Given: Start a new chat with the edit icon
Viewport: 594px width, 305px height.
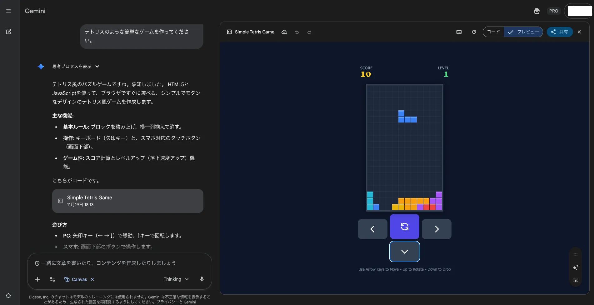Looking at the screenshot, I should click(8, 32).
